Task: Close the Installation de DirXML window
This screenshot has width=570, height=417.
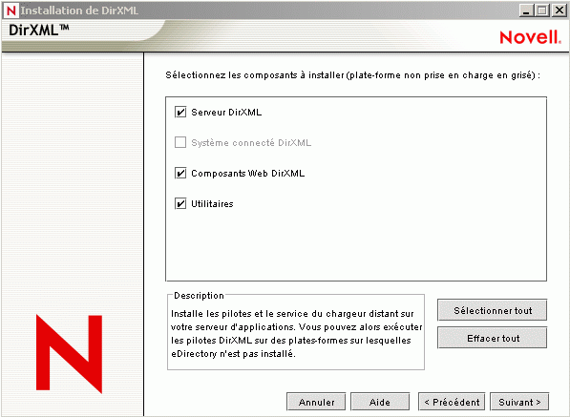Action: 559,10
